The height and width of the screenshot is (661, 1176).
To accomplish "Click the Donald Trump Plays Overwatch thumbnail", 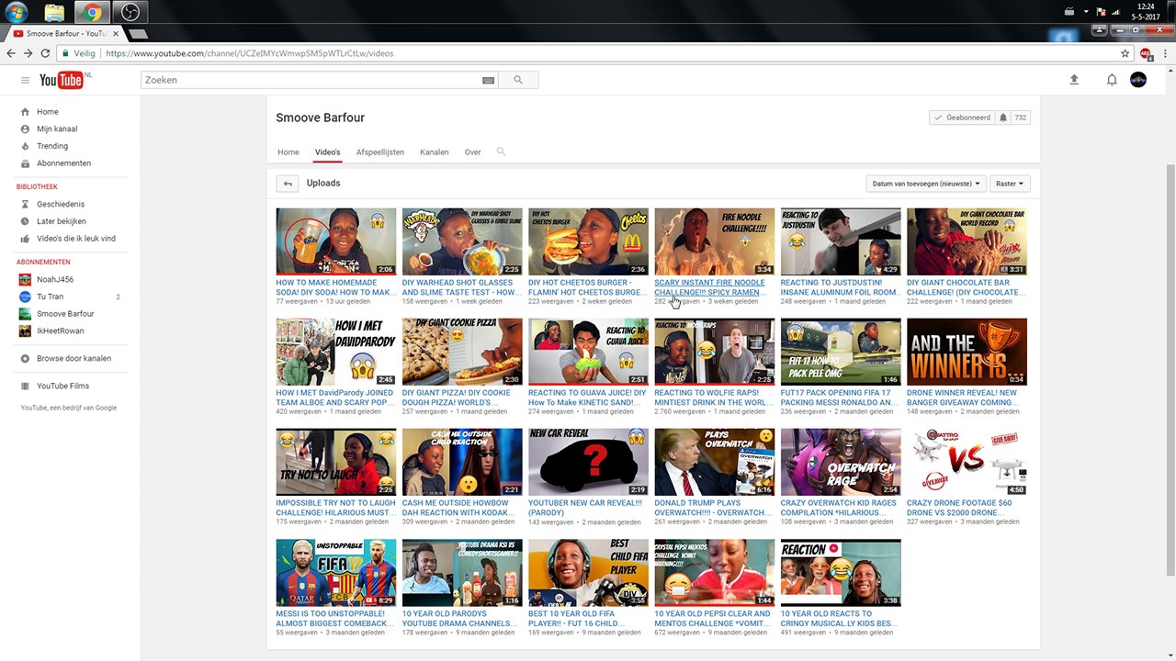I will click(714, 462).
